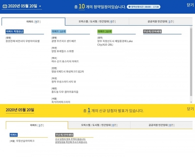Viewport: 195px width, 157px height.
Task: Click the scrollbar thumb of the schedule list
Action: [191, 62]
